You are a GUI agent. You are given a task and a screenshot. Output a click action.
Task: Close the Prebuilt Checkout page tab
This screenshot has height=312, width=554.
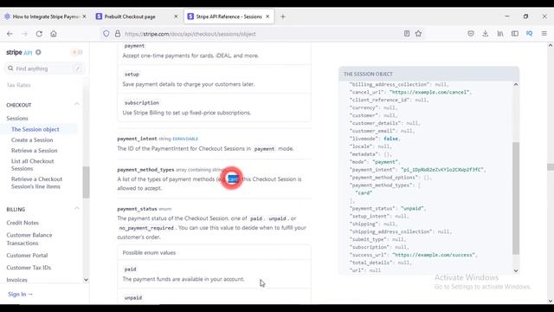coord(176,16)
